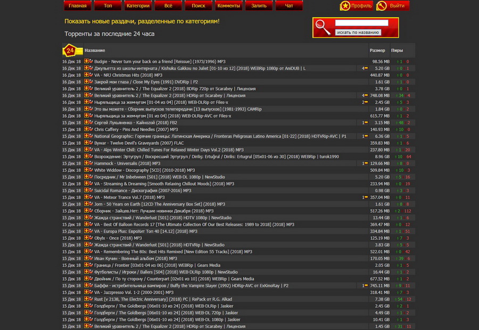The image size is (479, 330).
Task: Open magnet link for Граница / Frontier WEBRip
Action: point(90,265)
